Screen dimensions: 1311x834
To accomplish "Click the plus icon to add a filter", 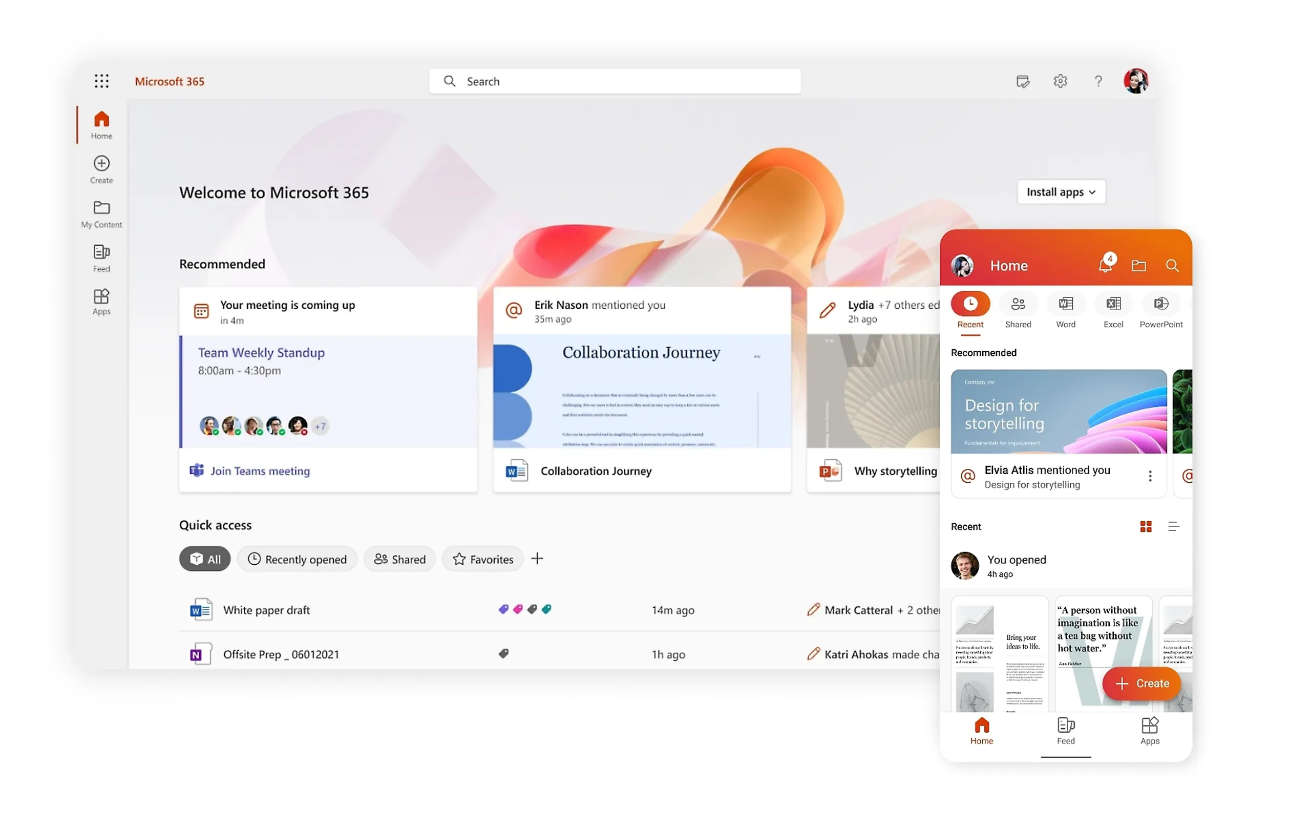I will (x=537, y=559).
